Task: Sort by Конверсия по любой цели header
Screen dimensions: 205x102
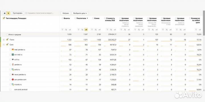Action: [195, 20]
